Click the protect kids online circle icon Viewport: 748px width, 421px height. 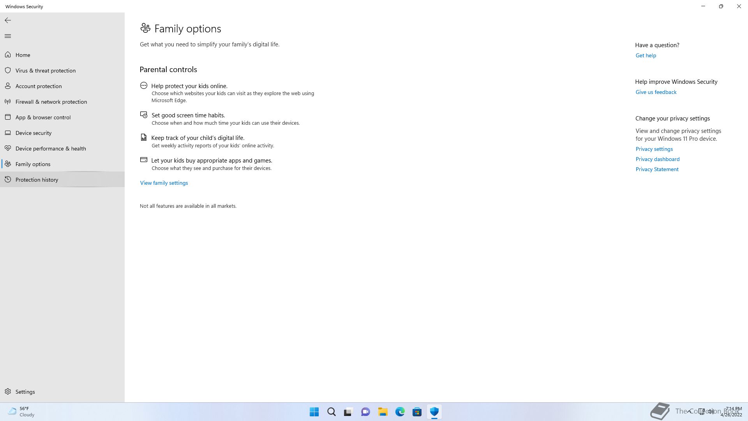pyautogui.click(x=144, y=85)
